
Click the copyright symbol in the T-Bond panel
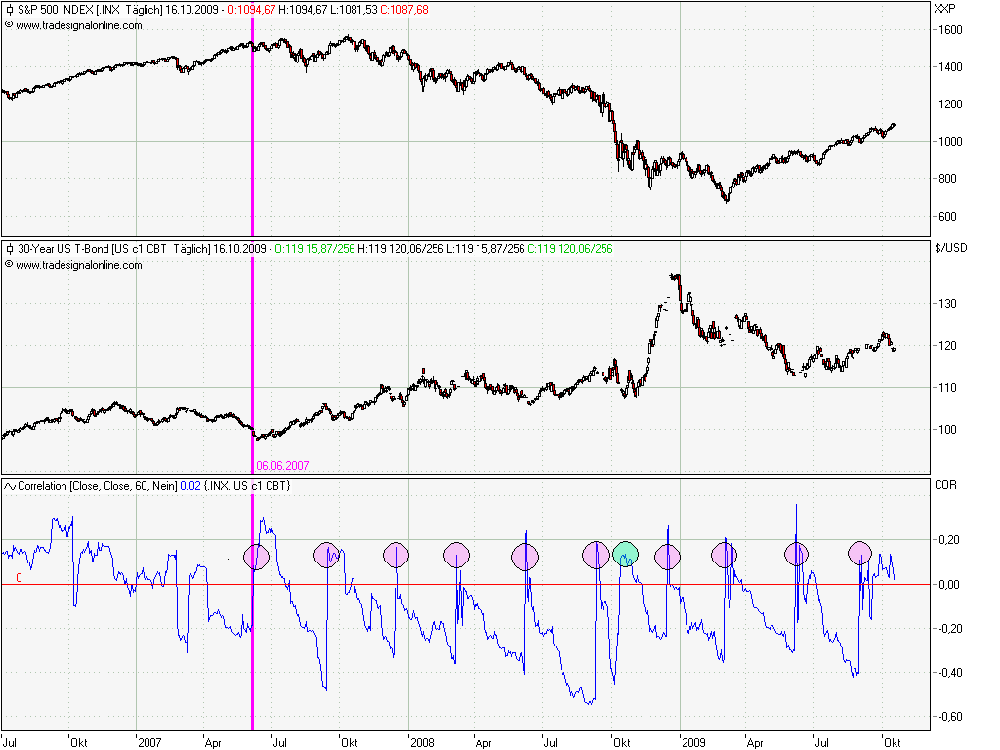point(9,265)
